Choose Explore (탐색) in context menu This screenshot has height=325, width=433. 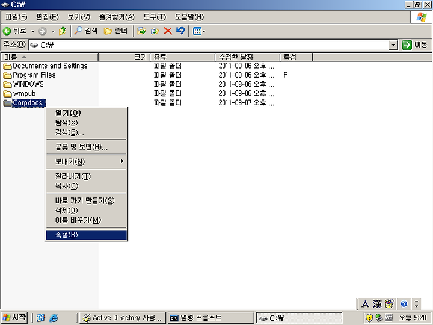86,123
